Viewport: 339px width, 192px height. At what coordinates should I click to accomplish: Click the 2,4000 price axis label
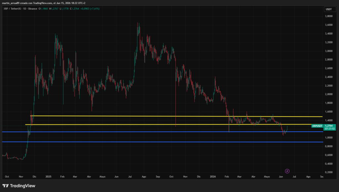coord(329,77)
